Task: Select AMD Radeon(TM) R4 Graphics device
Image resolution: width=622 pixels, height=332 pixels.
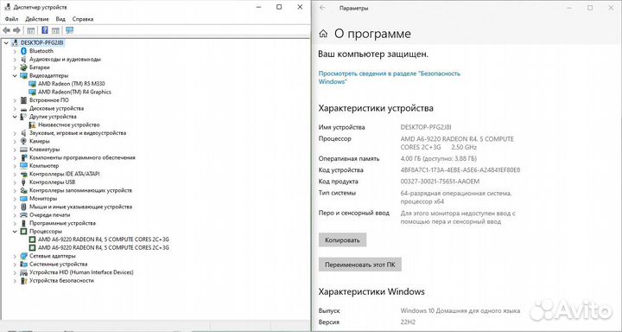Action: (x=74, y=92)
